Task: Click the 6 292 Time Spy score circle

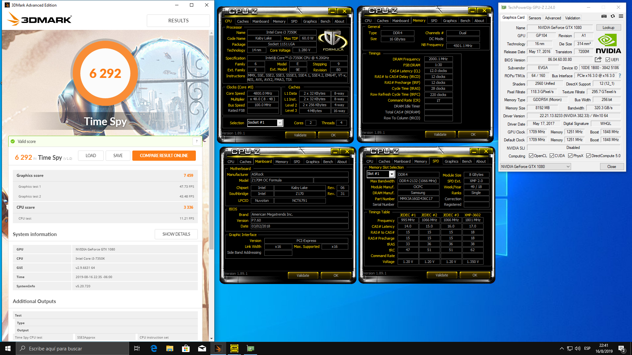Action: point(105,73)
